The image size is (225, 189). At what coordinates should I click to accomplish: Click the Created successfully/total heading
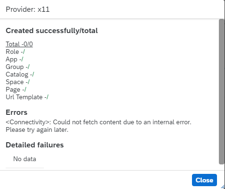(52, 31)
